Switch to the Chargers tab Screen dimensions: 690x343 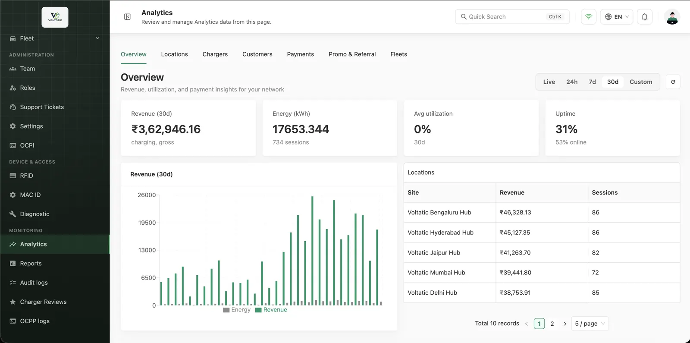click(x=215, y=54)
